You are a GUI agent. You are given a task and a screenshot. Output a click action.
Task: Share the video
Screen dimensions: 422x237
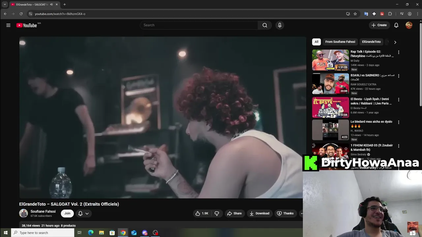234,213
